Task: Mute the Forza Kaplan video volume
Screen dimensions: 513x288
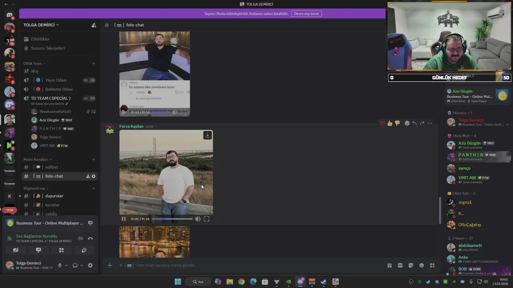Action: click(198, 219)
